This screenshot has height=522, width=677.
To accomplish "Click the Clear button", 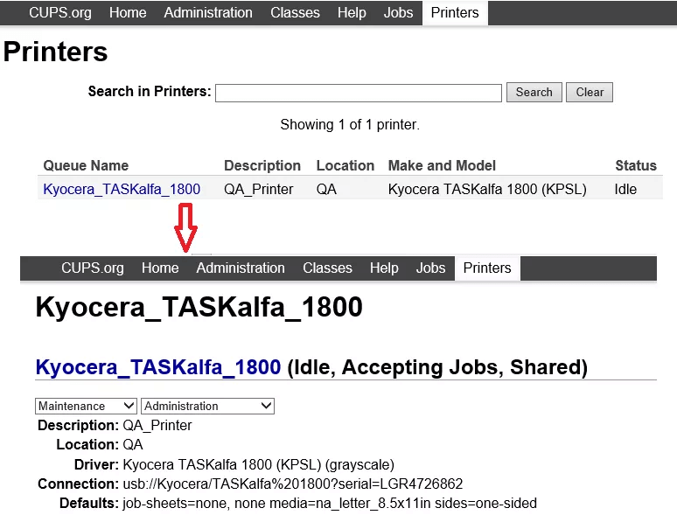I will (x=590, y=92).
